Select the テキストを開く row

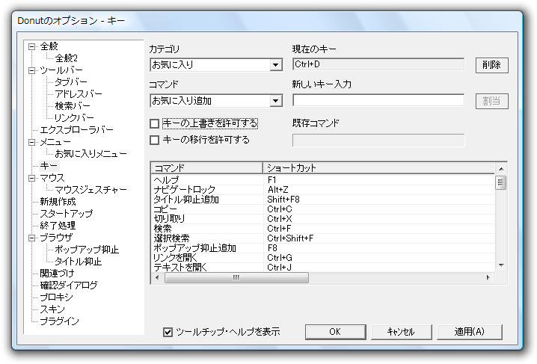click(323, 268)
